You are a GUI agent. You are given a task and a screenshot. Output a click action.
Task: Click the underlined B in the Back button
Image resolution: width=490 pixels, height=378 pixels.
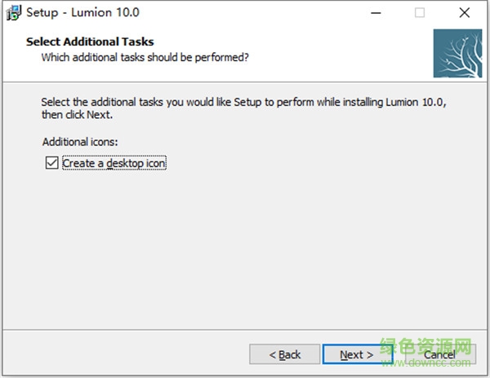(283, 354)
